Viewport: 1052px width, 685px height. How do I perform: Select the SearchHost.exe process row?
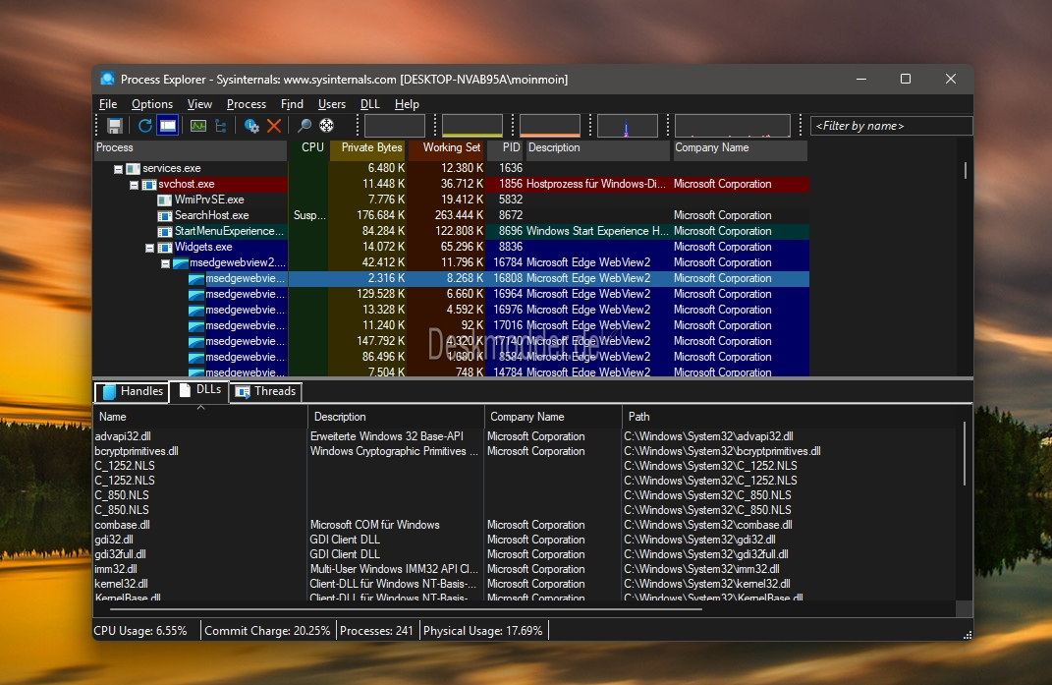452,215
